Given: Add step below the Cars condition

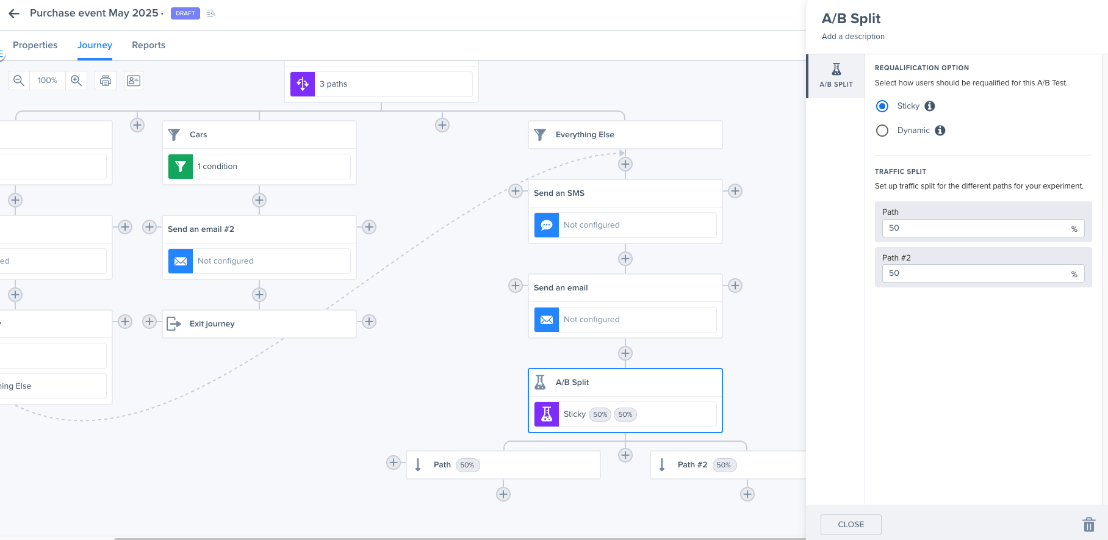Looking at the screenshot, I should tap(259, 200).
